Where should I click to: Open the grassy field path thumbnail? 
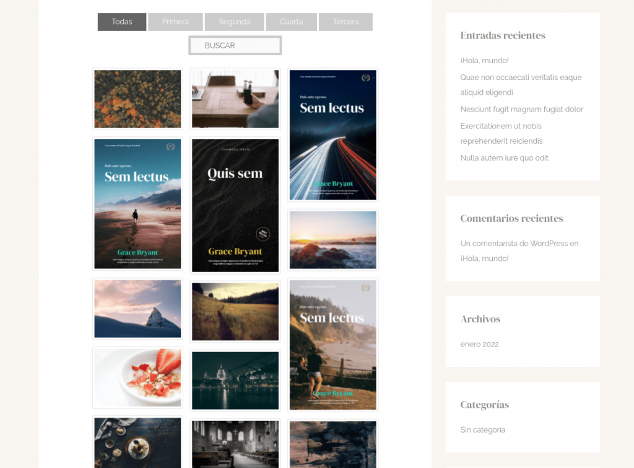235,312
